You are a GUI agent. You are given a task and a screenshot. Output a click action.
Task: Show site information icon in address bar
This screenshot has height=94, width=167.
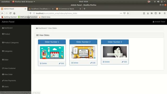[34, 13]
